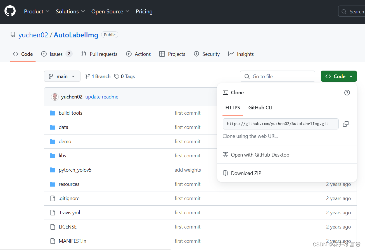The image size is (365, 250).
Task: Open the .travis.yml file
Action: [x=69, y=213]
